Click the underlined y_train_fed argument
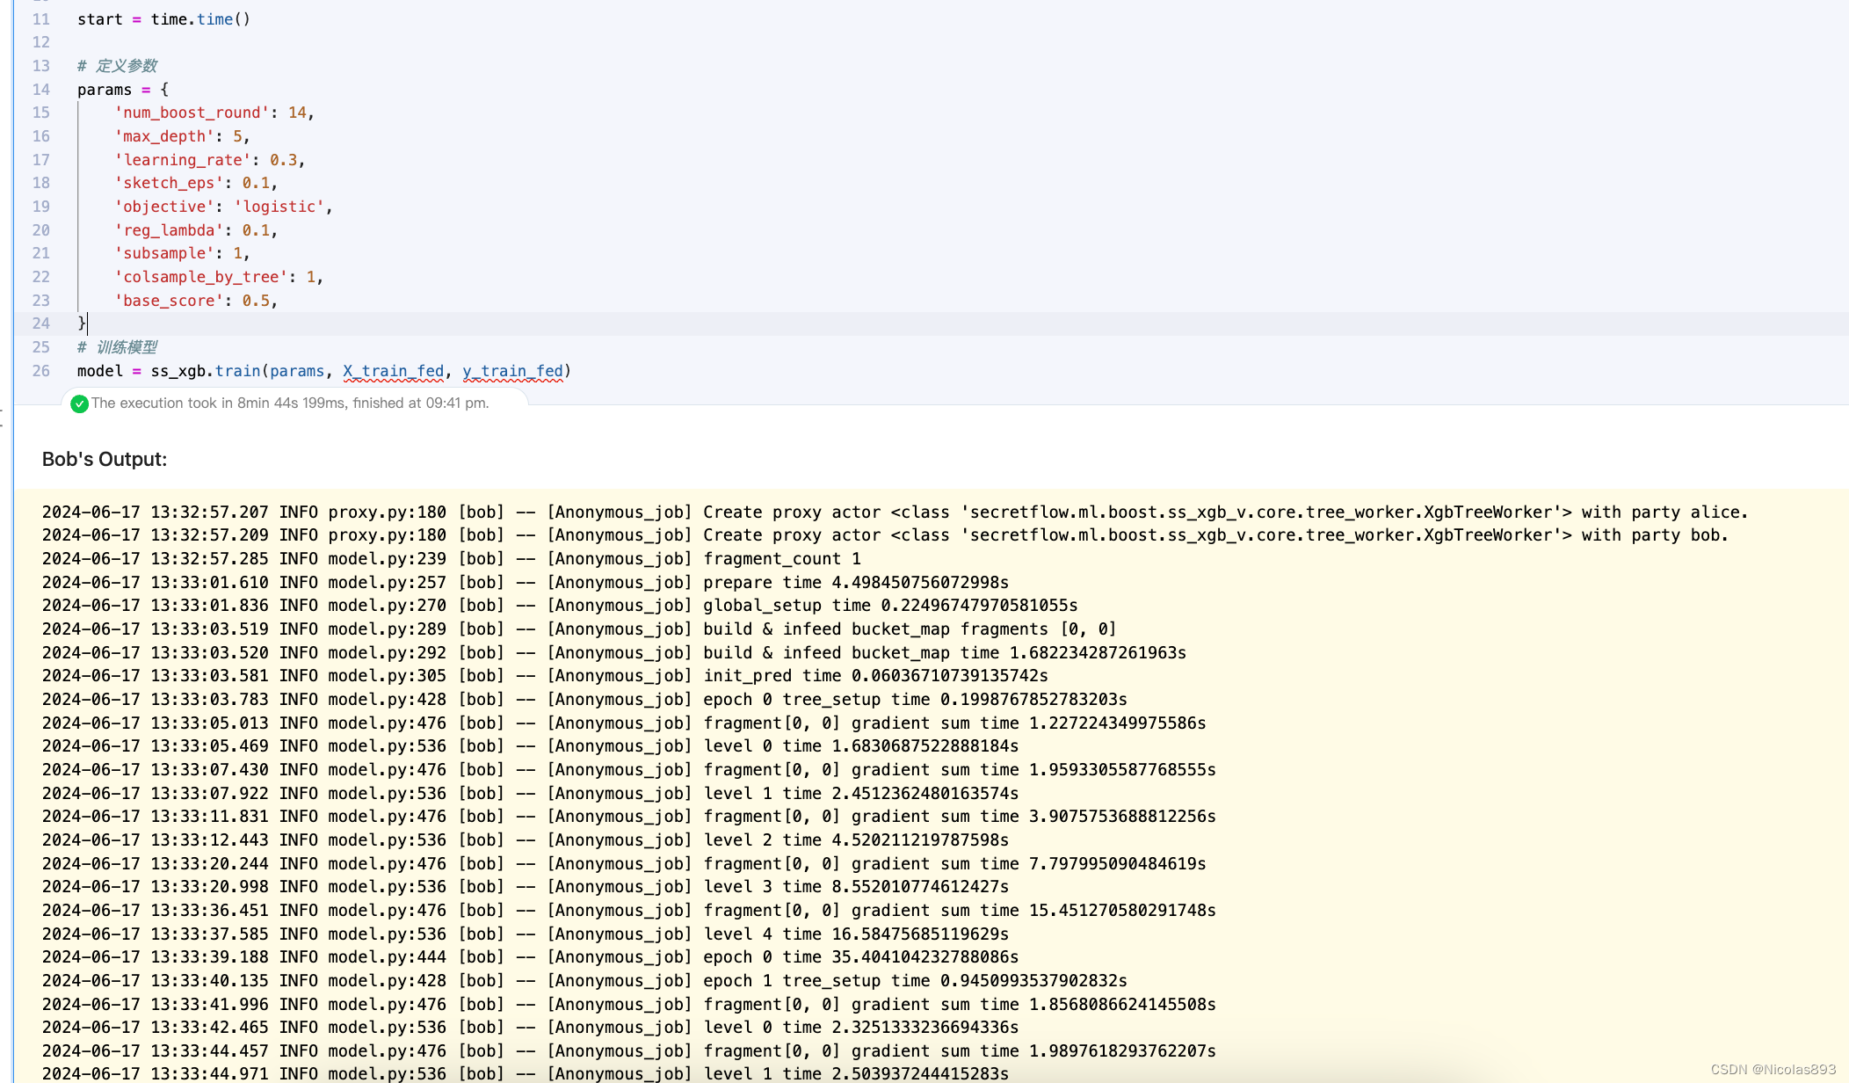The height and width of the screenshot is (1083, 1849). tap(512, 371)
